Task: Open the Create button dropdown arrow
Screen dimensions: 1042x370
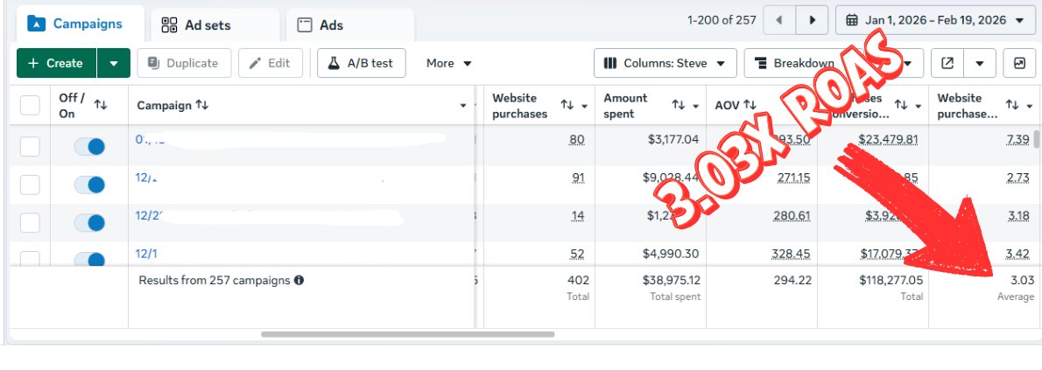Action: [114, 63]
